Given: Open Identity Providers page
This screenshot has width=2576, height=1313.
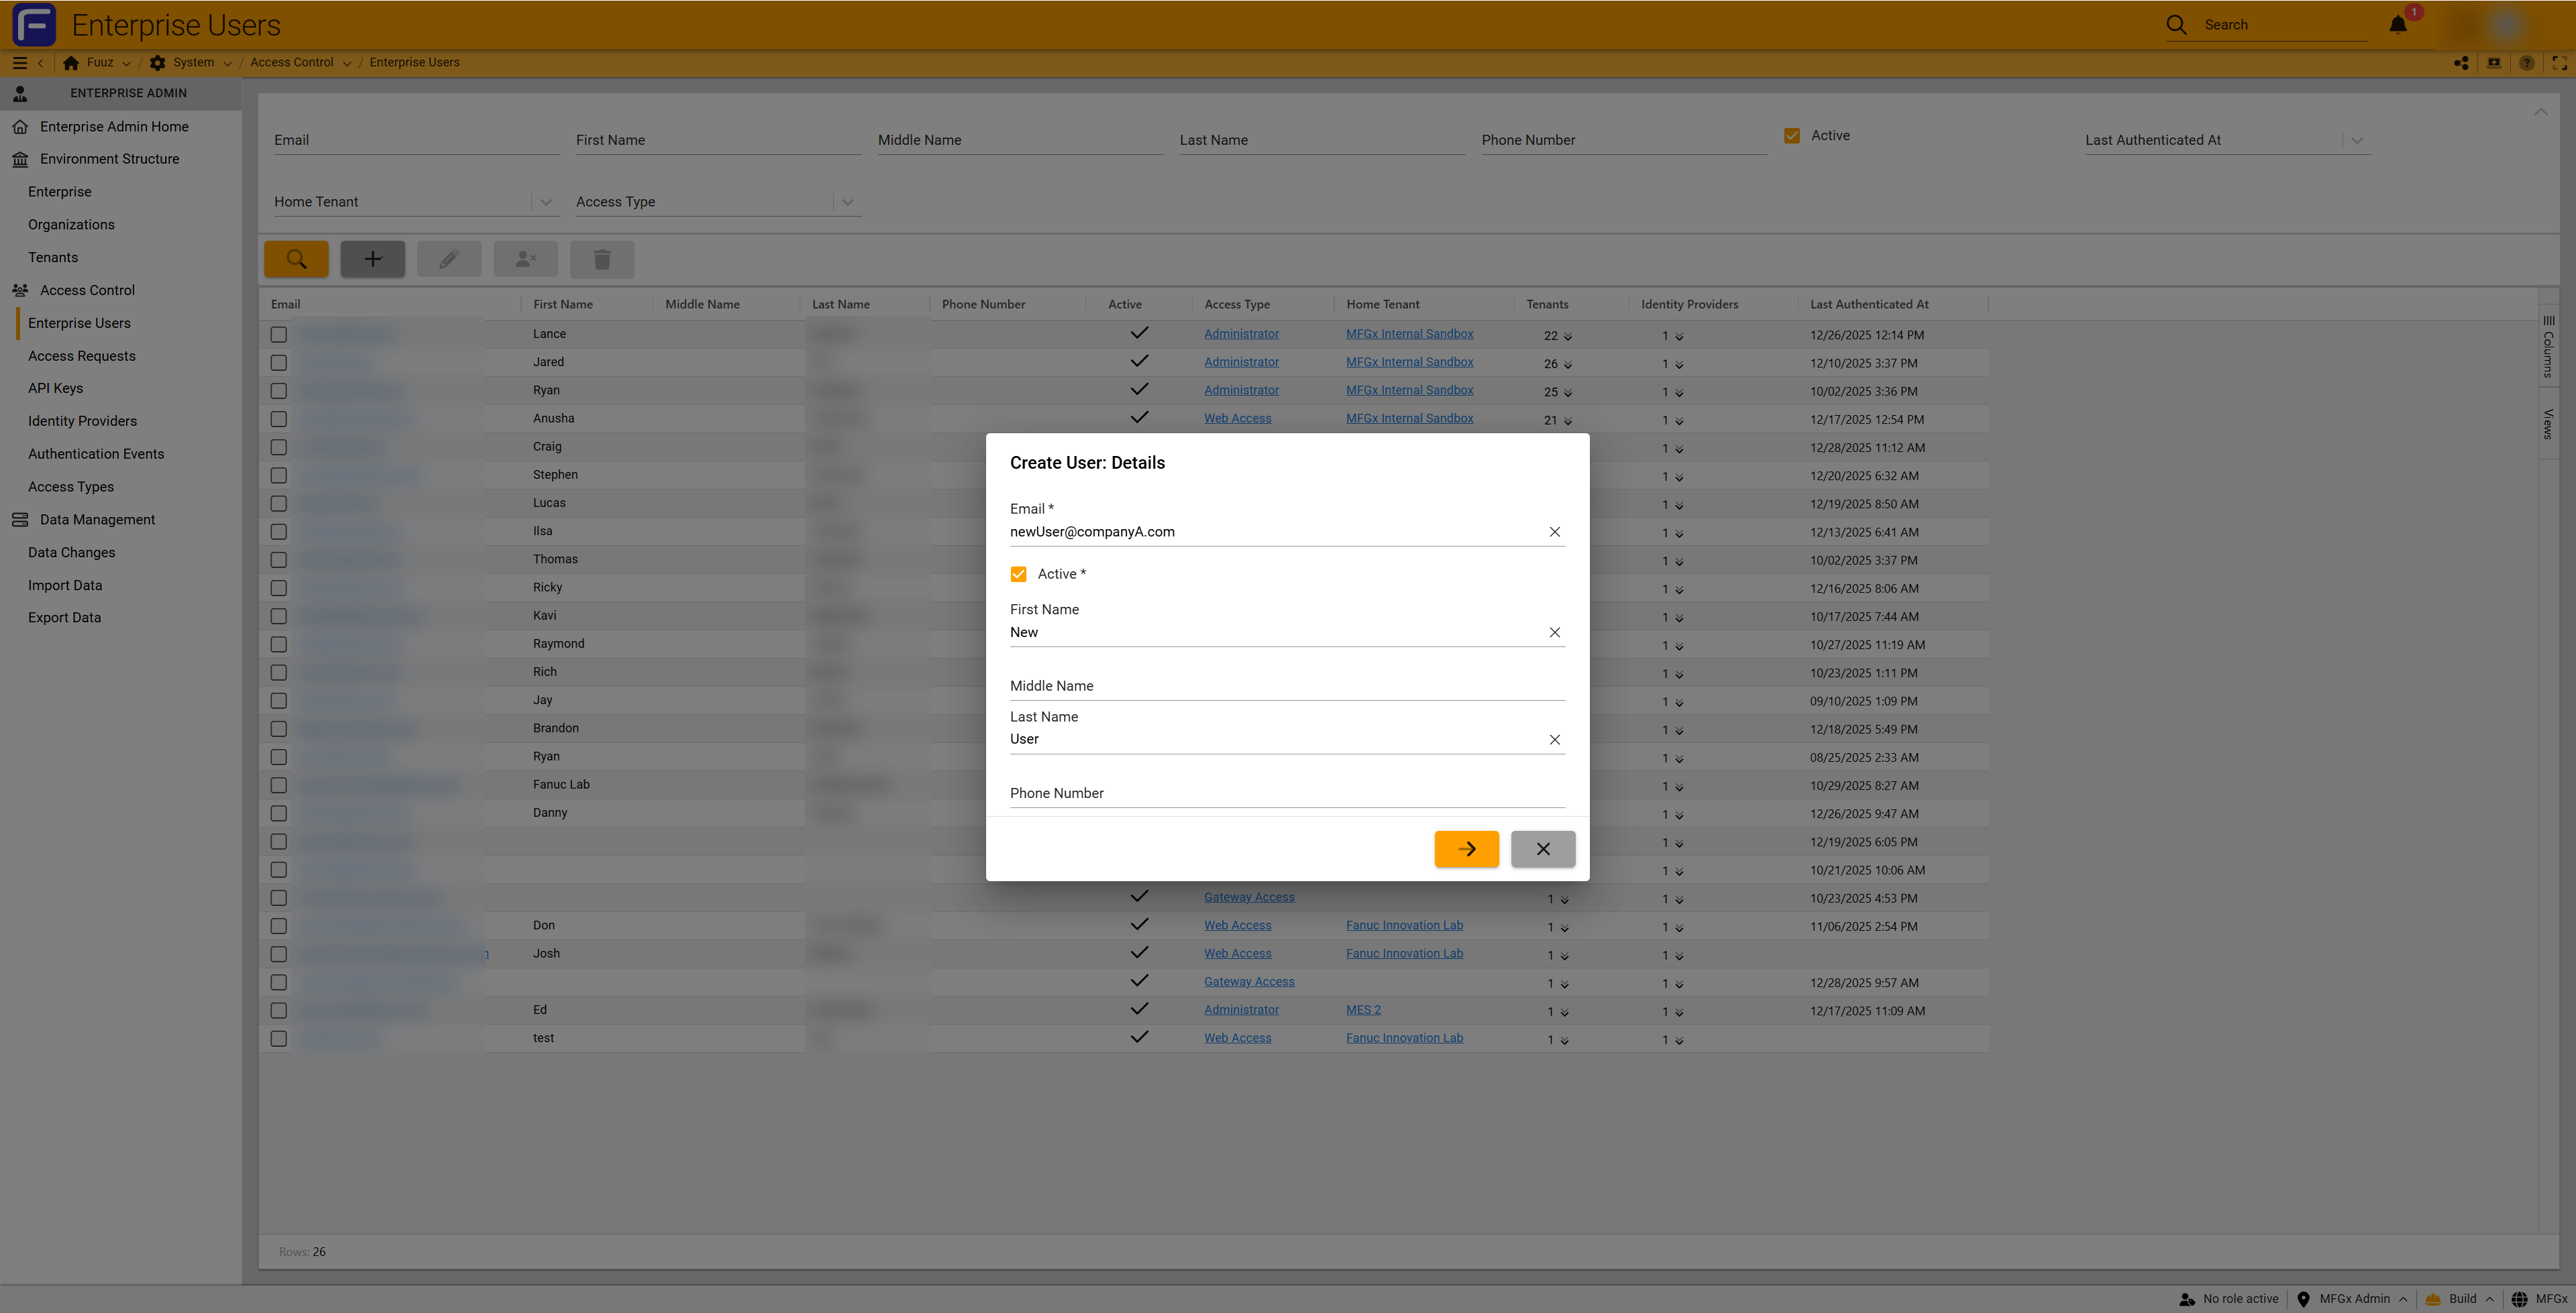Looking at the screenshot, I should coord(82,421).
